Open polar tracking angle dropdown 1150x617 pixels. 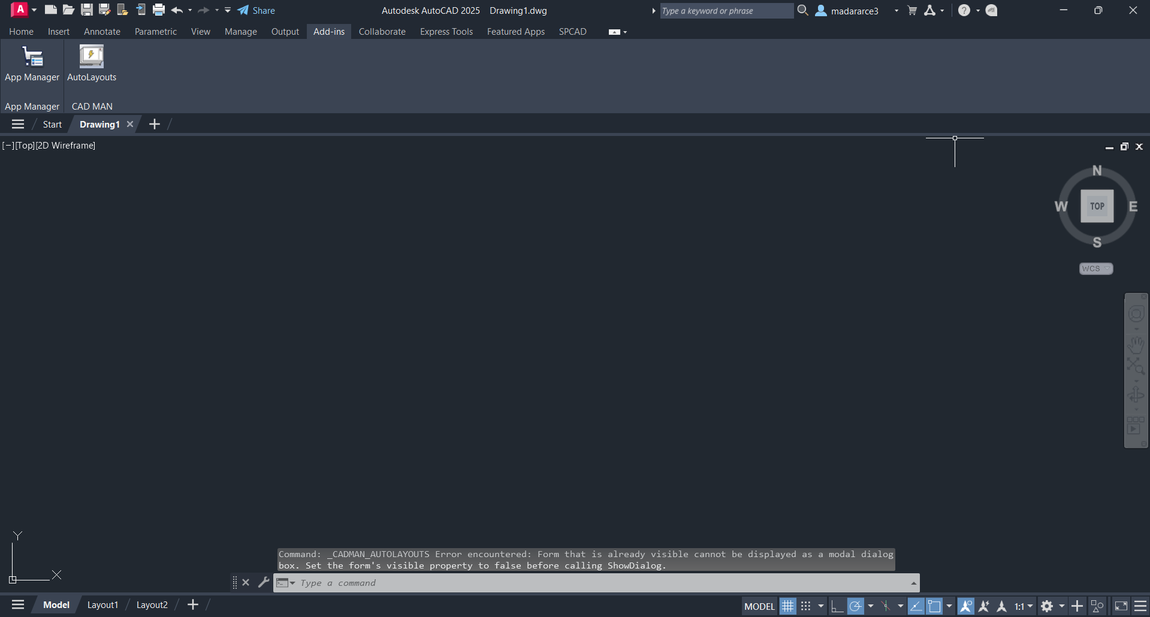tap(871, 606)
